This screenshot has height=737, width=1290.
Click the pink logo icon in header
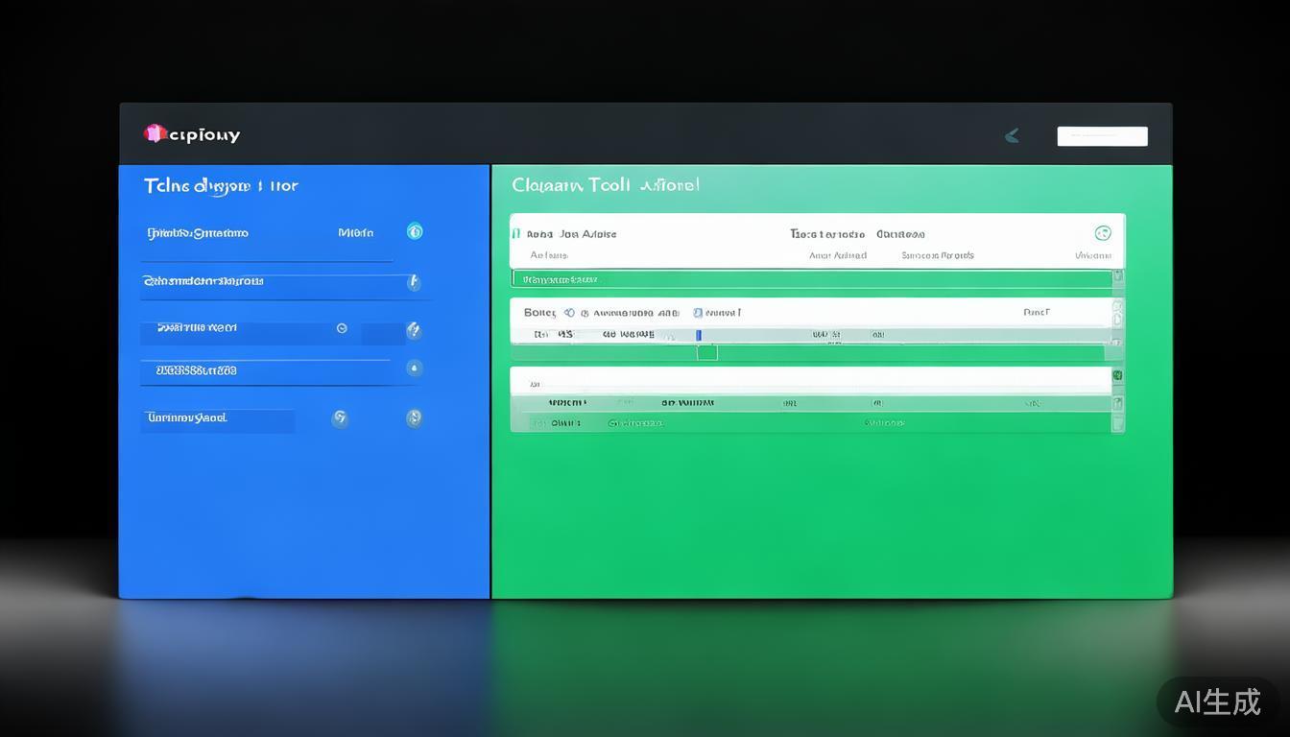tap(154, 134)
